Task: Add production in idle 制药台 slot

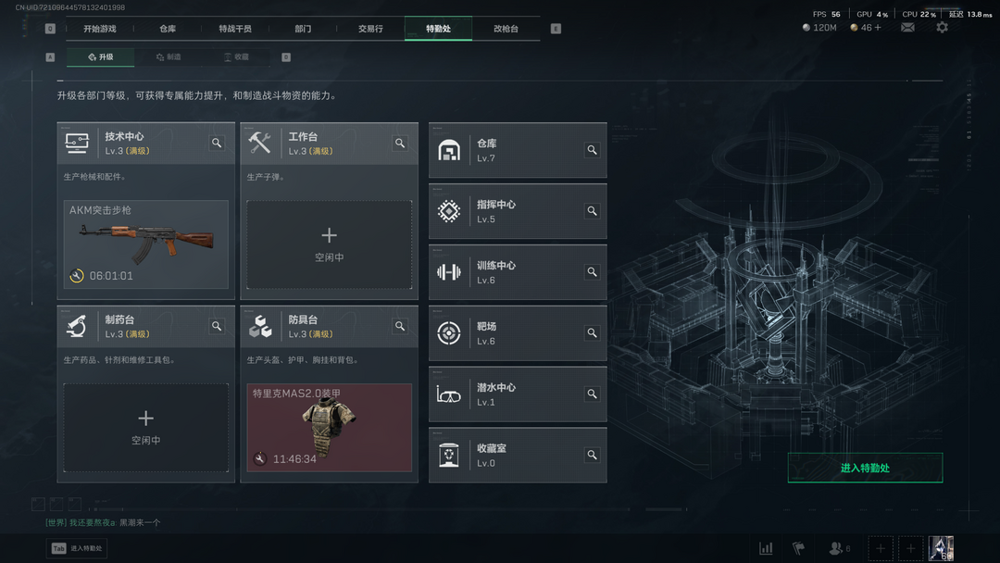Action: click(146, 428)
